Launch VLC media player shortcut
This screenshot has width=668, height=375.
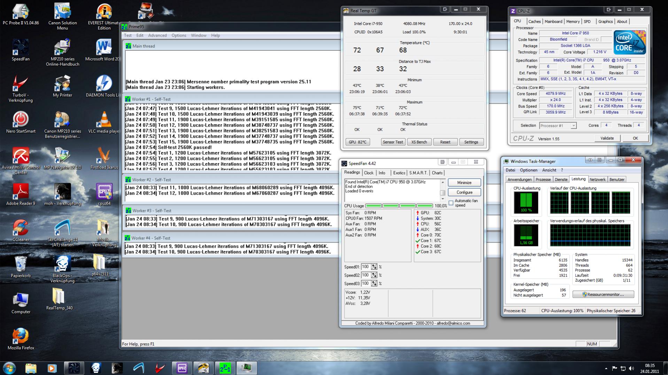point(104,122)
